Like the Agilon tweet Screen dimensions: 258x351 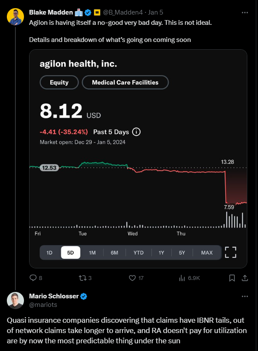pyautogui.click(x=133, y=278)
